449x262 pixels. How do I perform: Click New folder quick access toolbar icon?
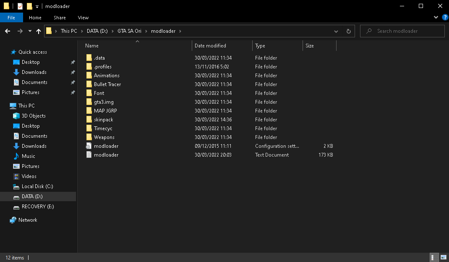[x=29, y=6]
